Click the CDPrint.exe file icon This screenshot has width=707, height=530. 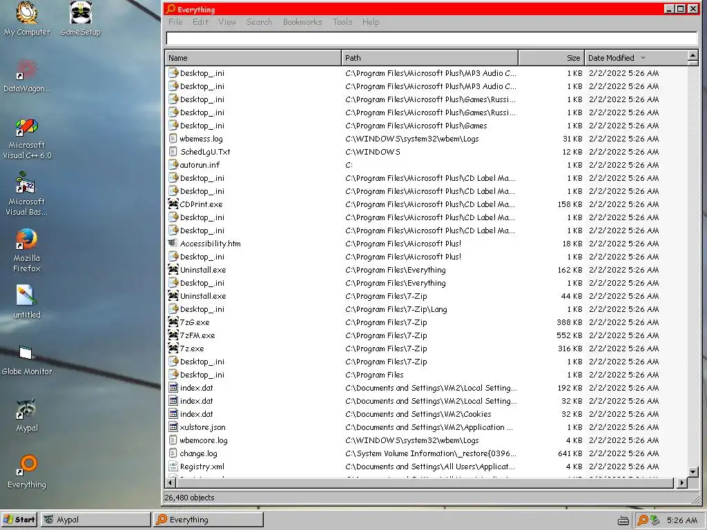[x=173, y=204]
